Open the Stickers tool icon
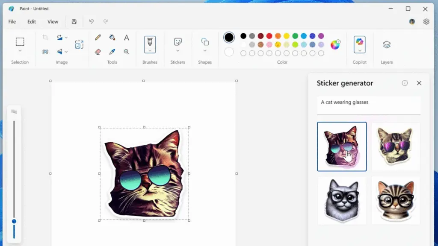This screenshot has width=438, height=246. tap(178, 42)
